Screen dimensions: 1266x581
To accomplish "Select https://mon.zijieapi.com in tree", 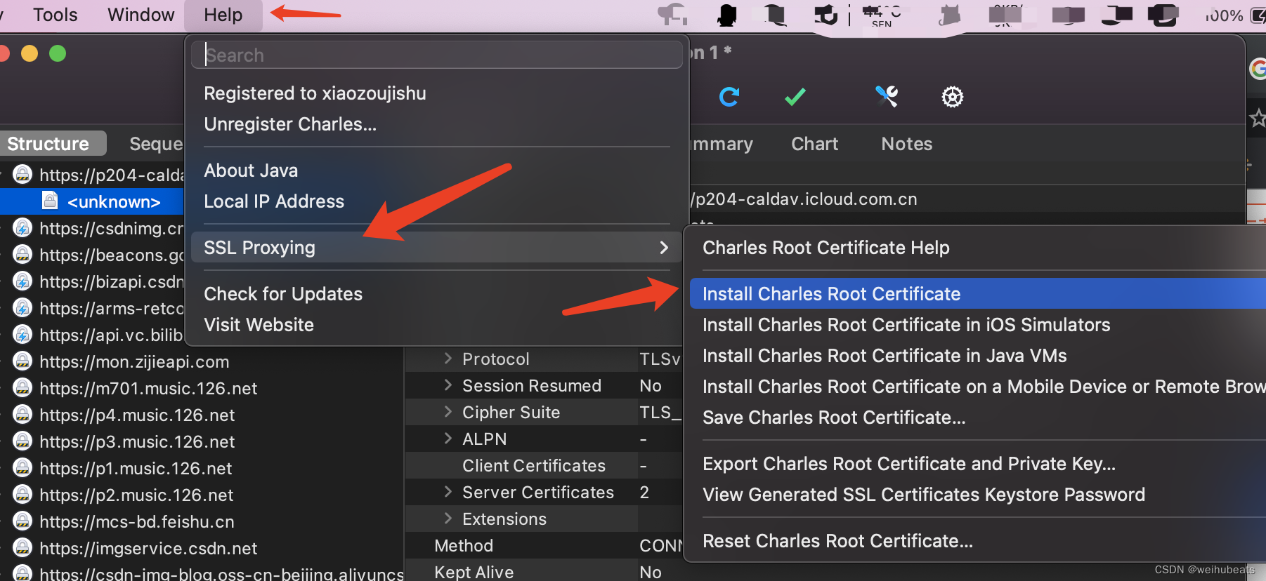I will (134, 361).
